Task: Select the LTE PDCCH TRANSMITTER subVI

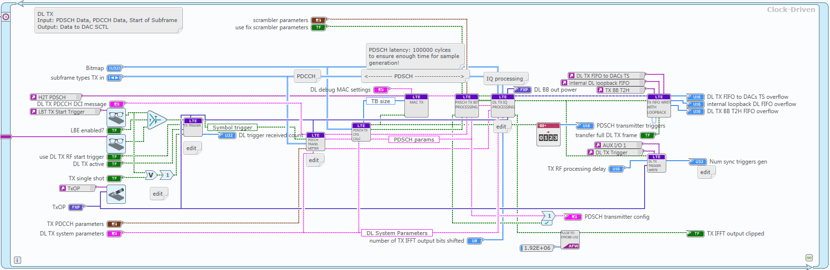Action: (x=316, y=142)
